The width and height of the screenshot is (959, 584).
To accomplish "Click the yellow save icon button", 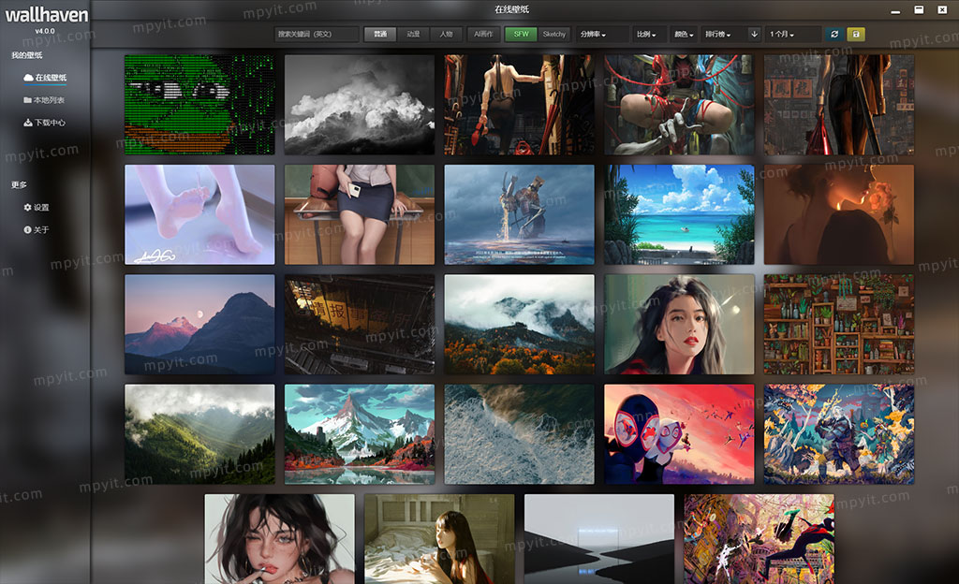I will point(856,35).
